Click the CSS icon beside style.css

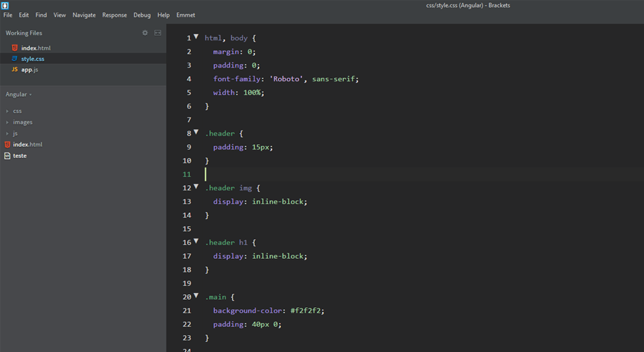click(15, 59)
